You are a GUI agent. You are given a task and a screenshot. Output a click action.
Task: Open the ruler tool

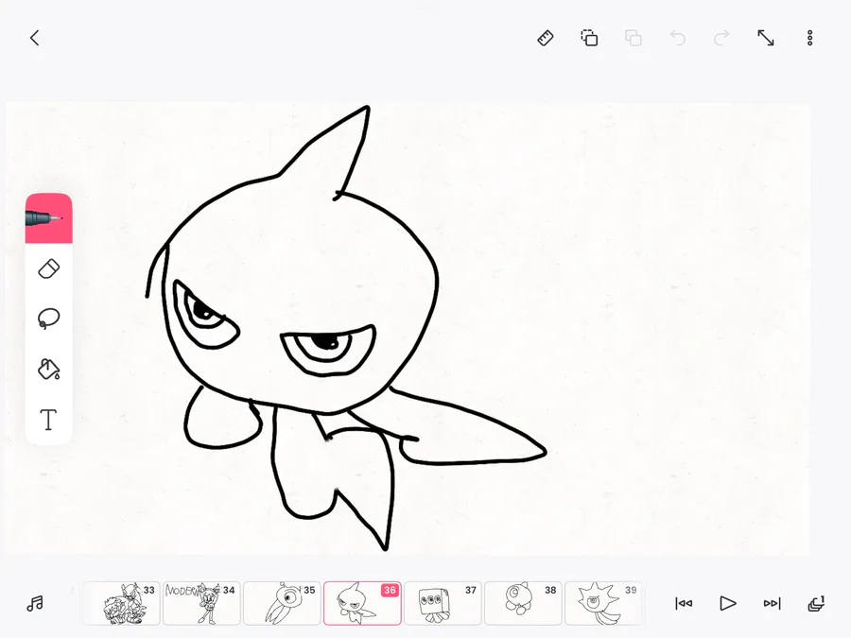[546, 38]
